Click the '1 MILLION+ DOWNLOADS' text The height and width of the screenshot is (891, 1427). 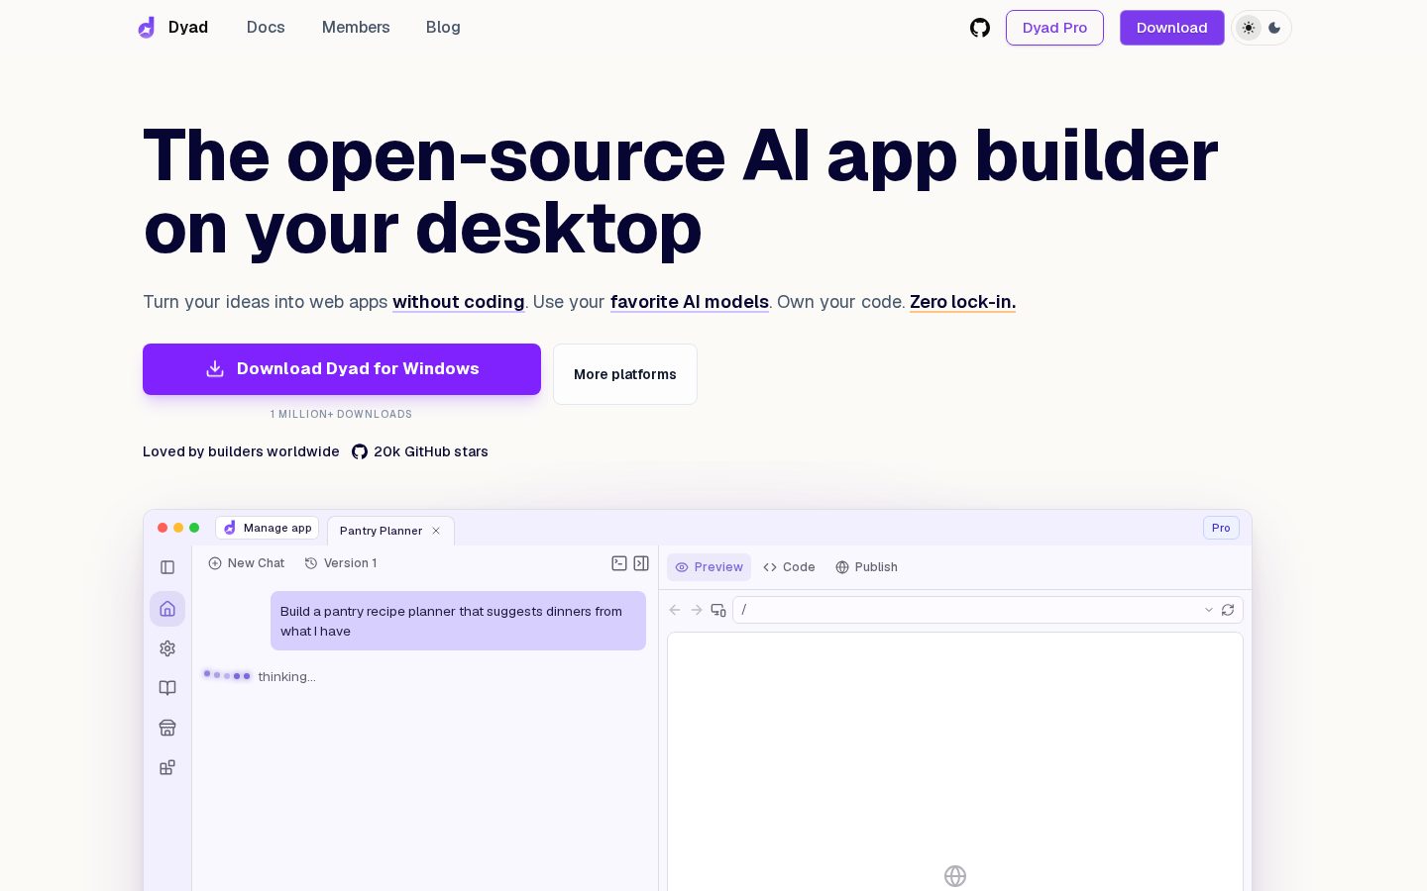pos(341,415)
